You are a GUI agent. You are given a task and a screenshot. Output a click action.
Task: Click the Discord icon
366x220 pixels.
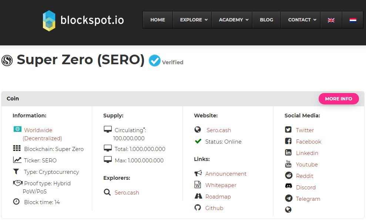coord(289,186)
